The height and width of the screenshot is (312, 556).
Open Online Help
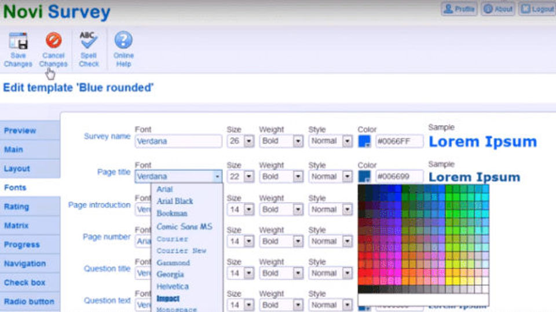click(x=123, y=49)
